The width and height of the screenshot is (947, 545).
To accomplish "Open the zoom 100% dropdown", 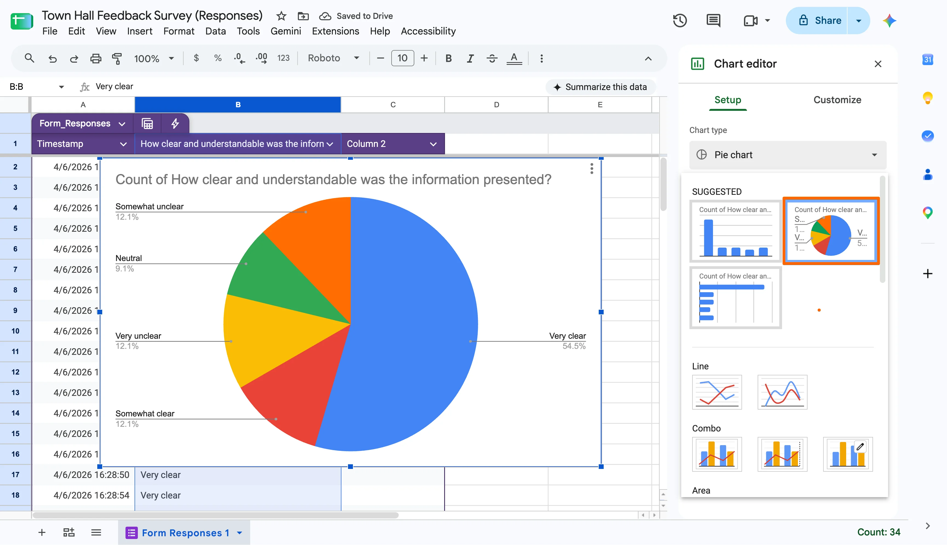I will click(x=154, y=58).
